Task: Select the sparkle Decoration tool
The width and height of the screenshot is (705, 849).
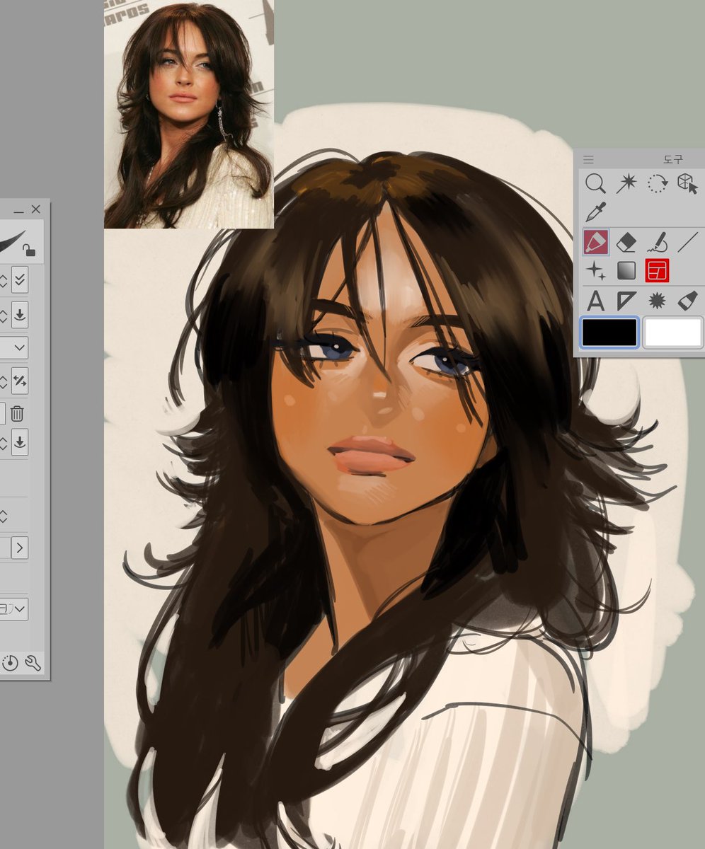Action: click(595, 270)
